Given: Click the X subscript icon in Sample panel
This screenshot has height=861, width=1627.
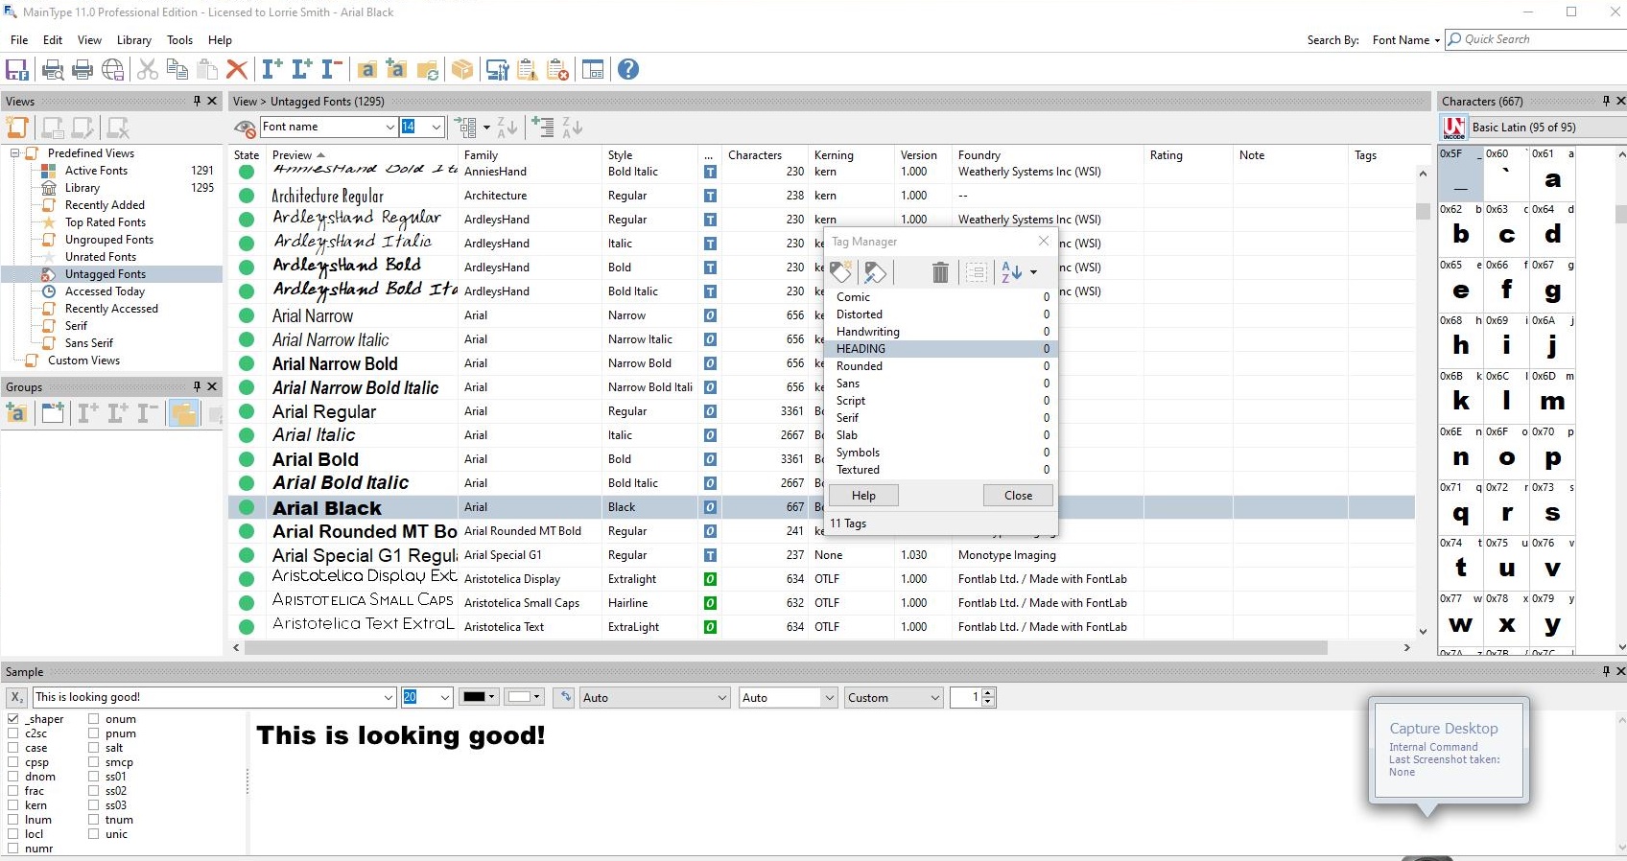Looking at the screenshot, I should coord(17,697).
